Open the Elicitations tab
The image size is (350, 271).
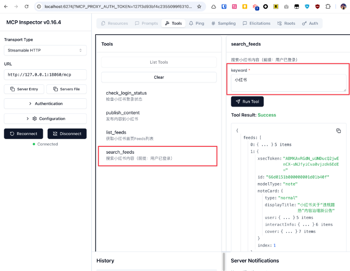coord(257,23)
